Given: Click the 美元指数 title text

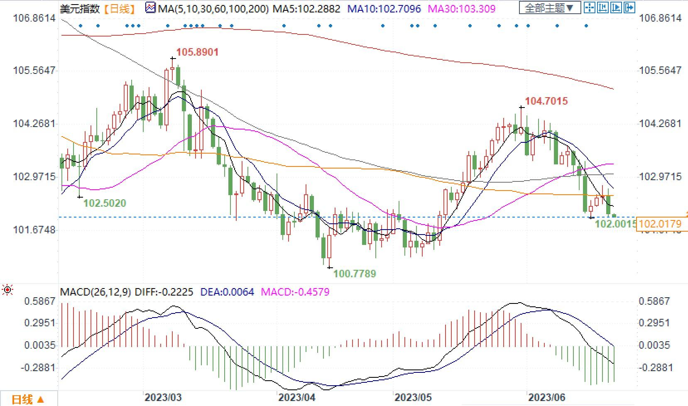Looking at the screenshot, I should [x=80, y=9].
